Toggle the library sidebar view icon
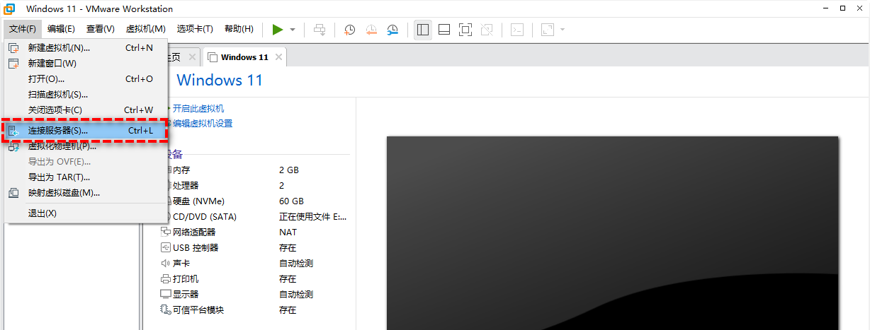The height and width of the screenshot is (330, 870). [x=423, y=30]
